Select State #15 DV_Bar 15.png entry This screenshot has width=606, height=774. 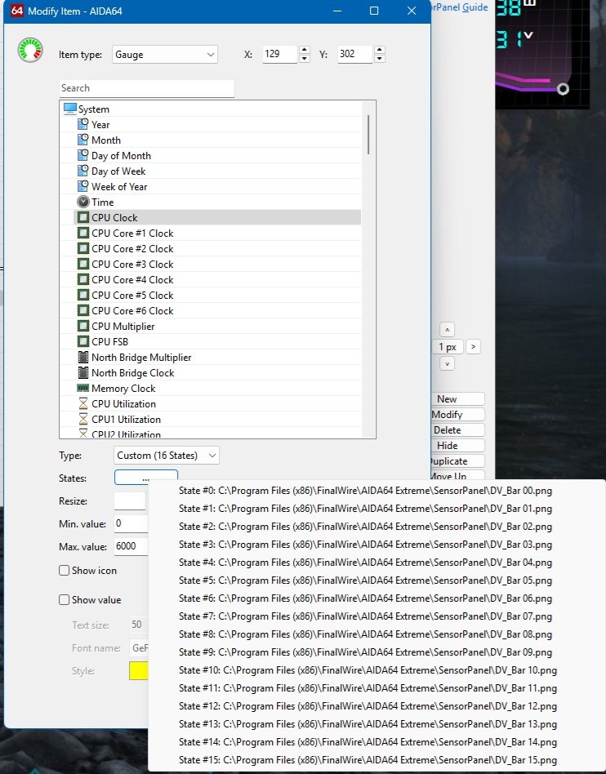(x=368, y=759)
